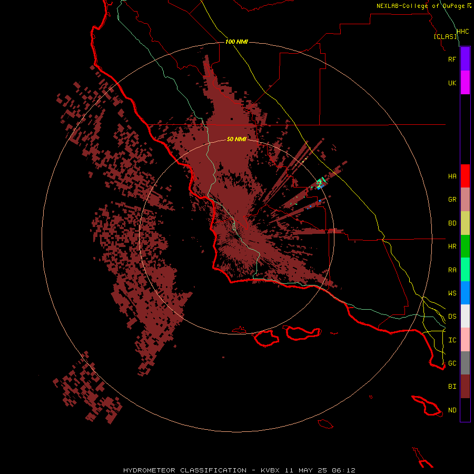The image size is (474, 474).
Task: Click the UK legend label
Action: point(452,83)
